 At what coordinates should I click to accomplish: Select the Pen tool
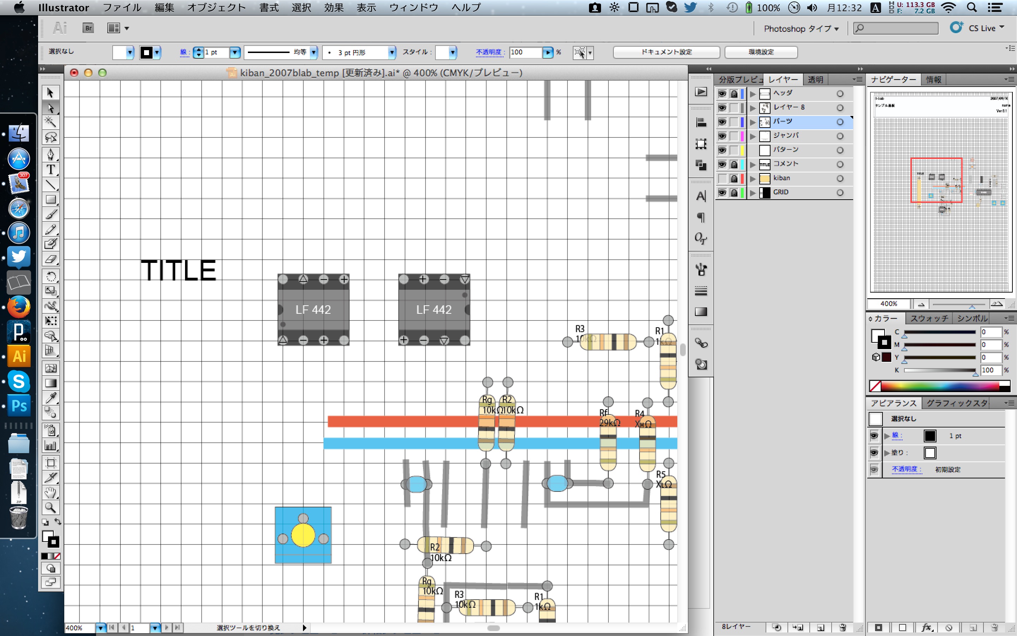pyautogui.click(x=51, y=154)
